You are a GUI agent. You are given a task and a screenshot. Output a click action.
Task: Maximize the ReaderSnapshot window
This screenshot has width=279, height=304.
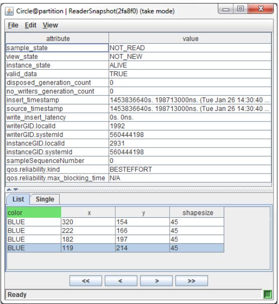click(240, 9)
